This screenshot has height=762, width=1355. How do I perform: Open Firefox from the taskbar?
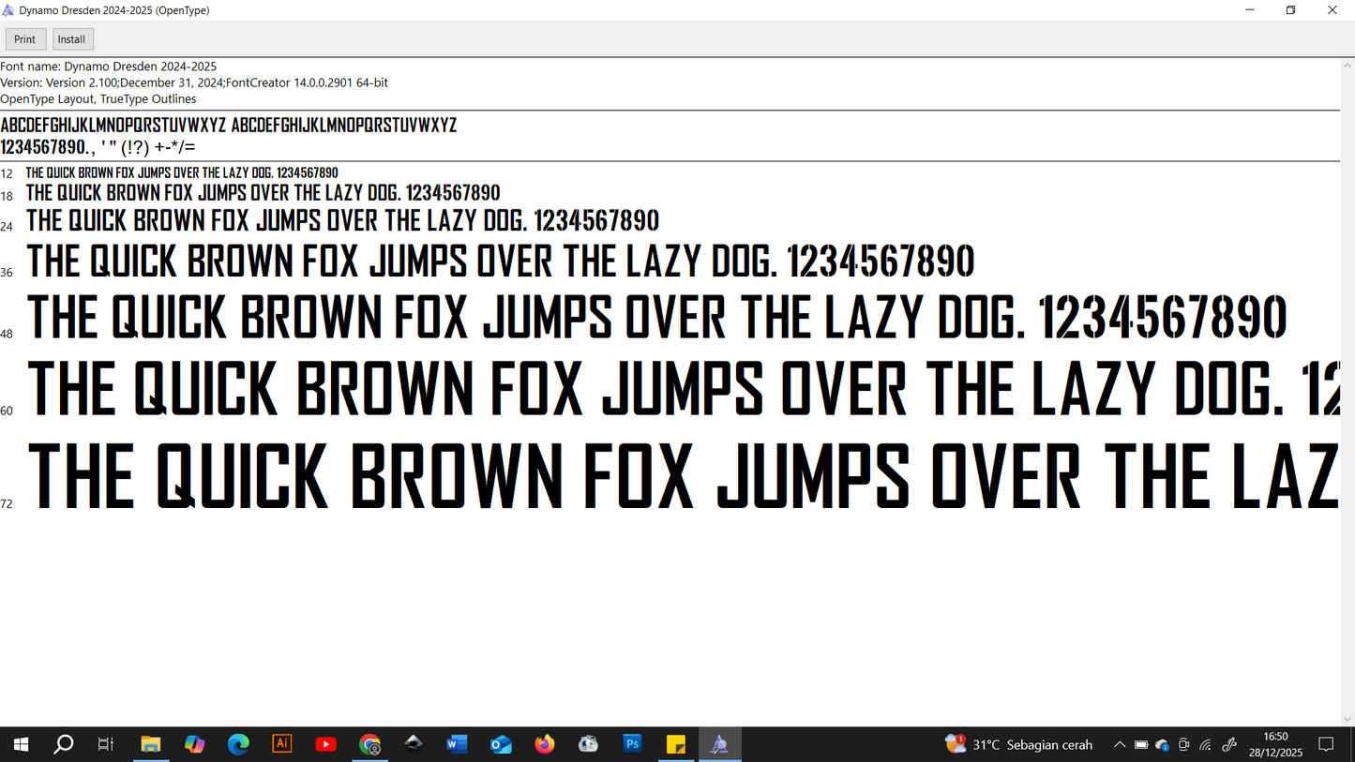[x=545, y=745]
